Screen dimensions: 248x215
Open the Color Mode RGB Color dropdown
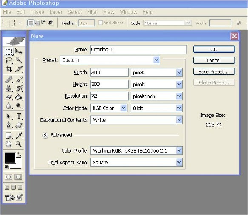[x=108, y=108]
